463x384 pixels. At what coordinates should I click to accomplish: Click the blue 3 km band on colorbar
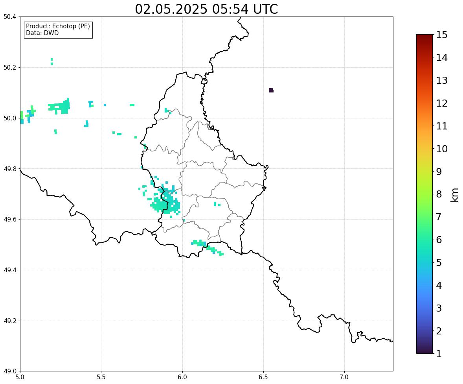point(424,308)
